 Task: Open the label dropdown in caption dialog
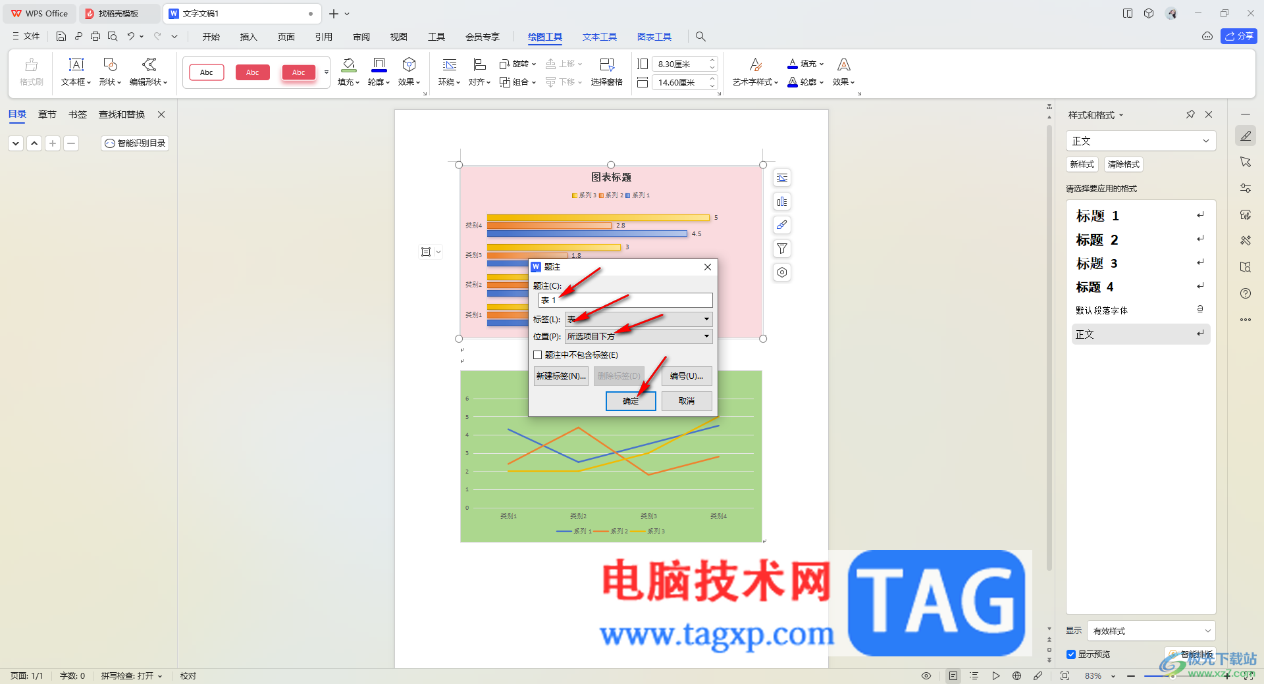pos(639,320)
